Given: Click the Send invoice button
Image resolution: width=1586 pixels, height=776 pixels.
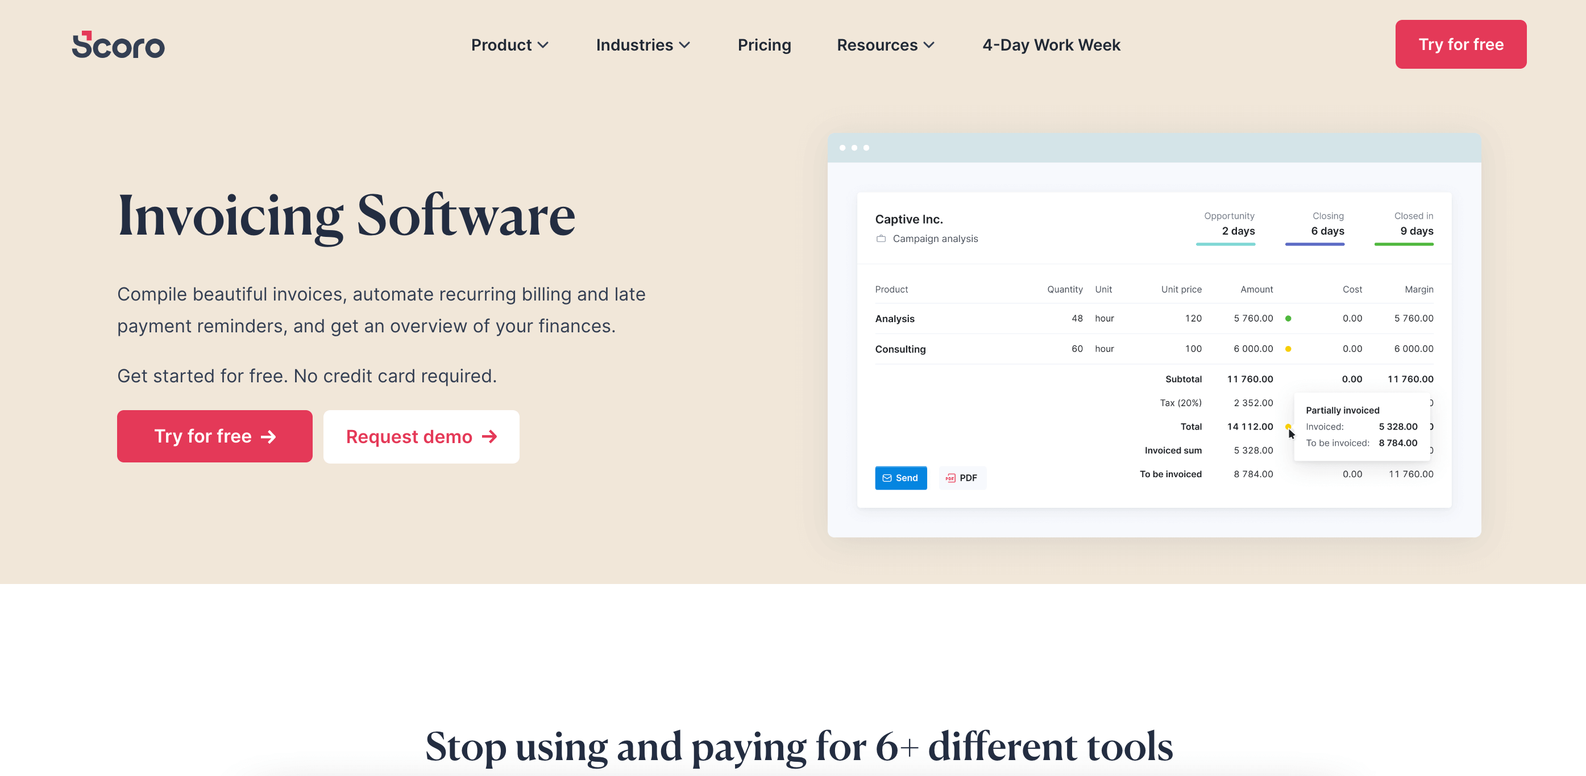Looking at the screenshot, I should [x=900, y=477].
